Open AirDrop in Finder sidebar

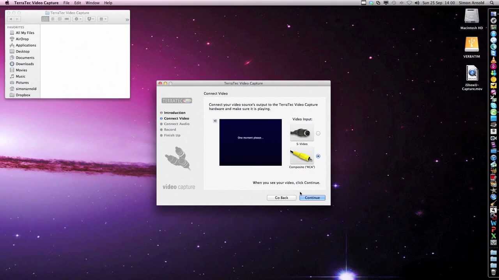coord(22,39)
